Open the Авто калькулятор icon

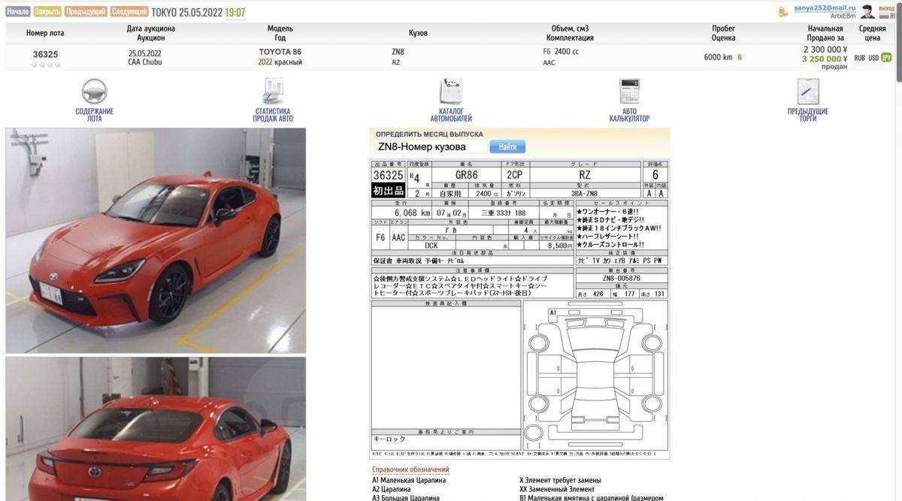click(x=629, y=92)
